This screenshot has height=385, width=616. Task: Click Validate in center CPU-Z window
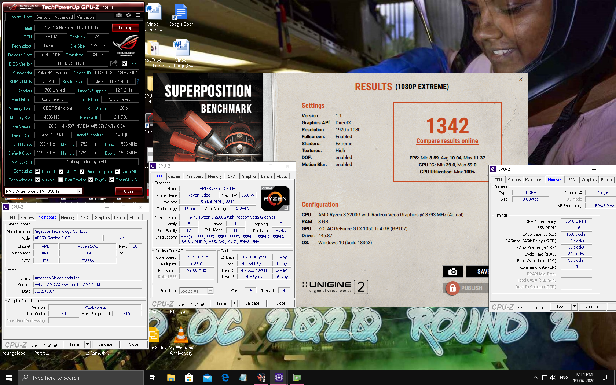[x=252, y=303]
